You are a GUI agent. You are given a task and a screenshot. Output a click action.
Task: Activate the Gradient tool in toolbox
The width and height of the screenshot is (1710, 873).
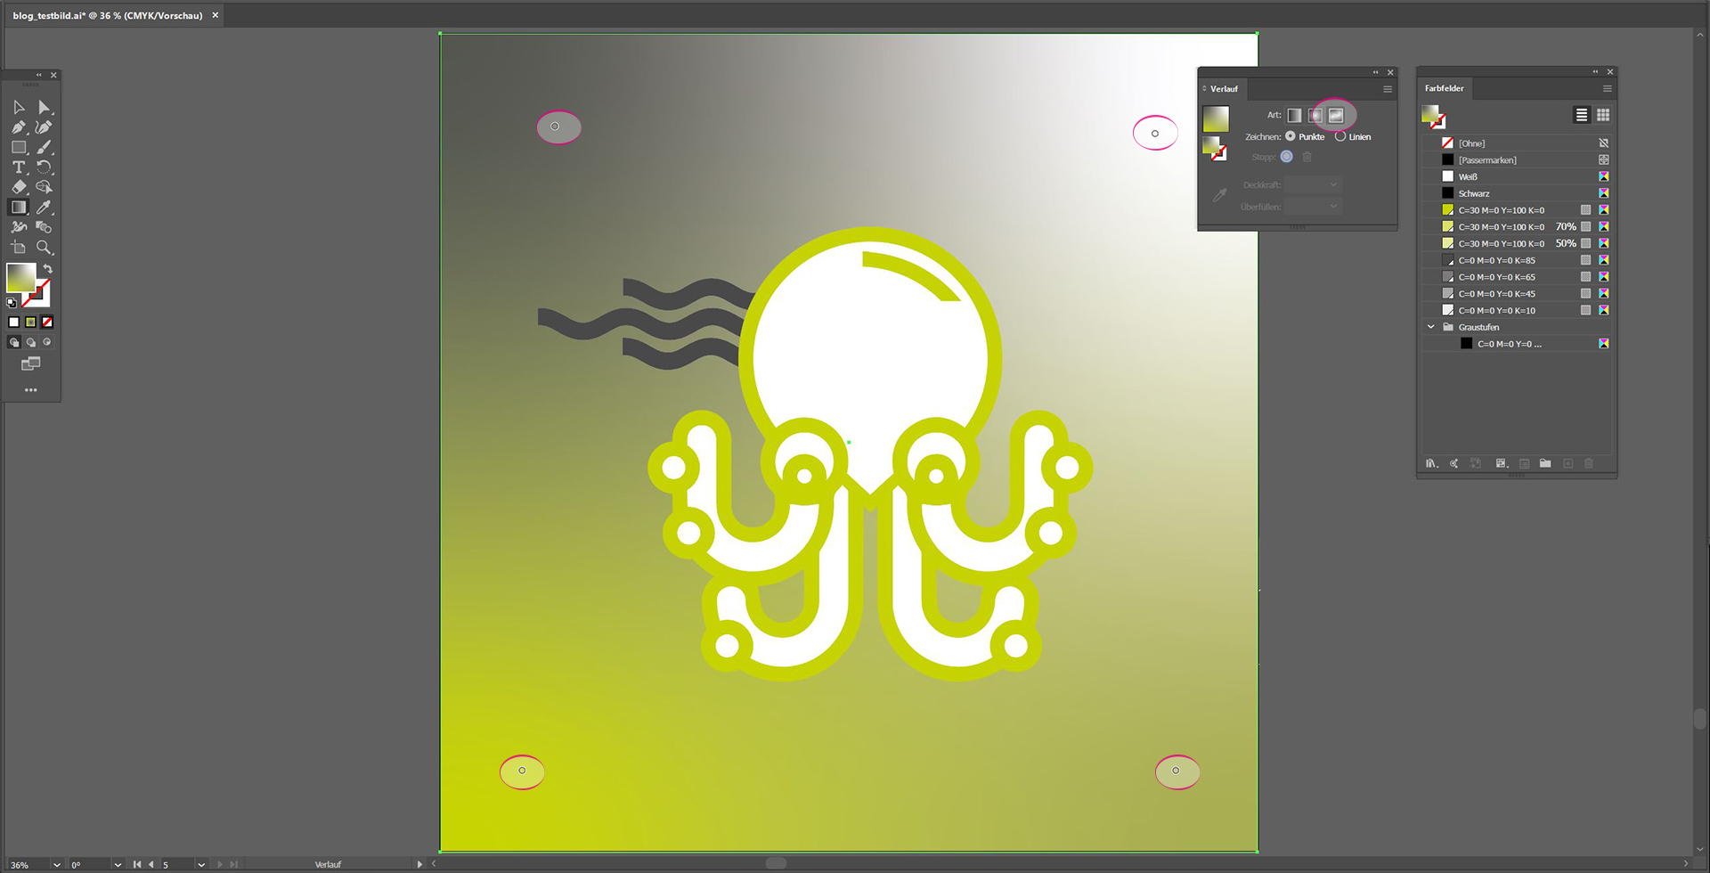19,207
